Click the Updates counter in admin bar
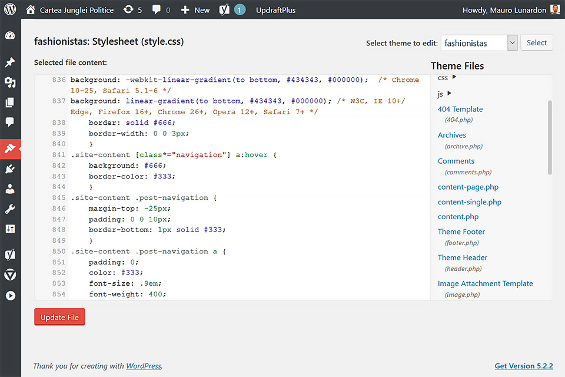Screen dimensions: 565x377 click(132, 10)
